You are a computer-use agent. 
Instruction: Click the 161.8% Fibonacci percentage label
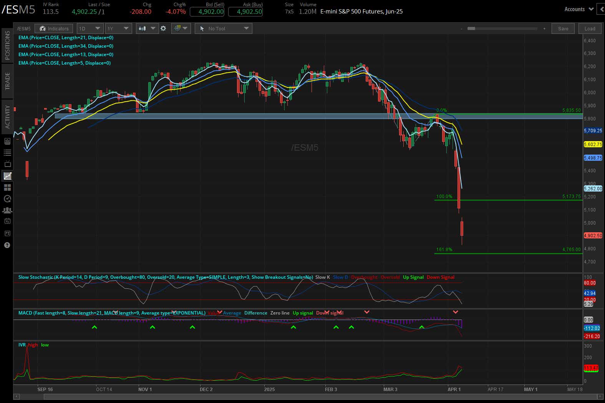pyautogui.click(x=444, y=250)
